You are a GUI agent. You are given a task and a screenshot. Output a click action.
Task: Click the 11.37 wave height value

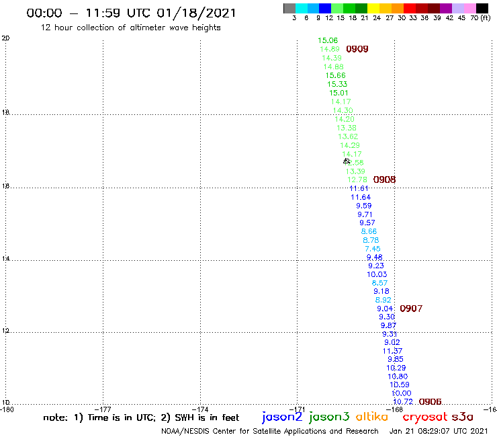click(392, 351)
